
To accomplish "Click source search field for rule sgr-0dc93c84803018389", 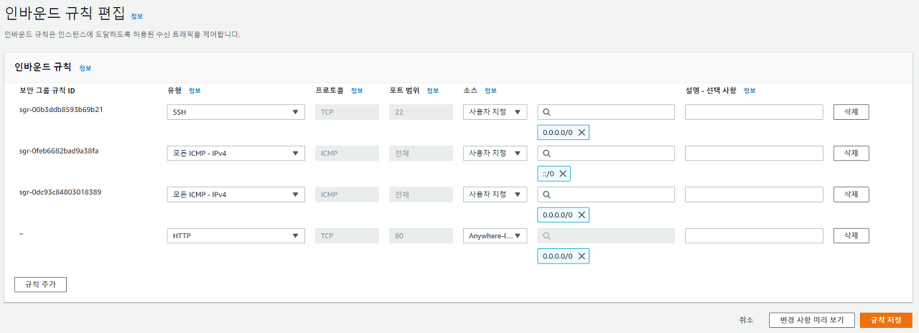I will [x=606, y=194].
